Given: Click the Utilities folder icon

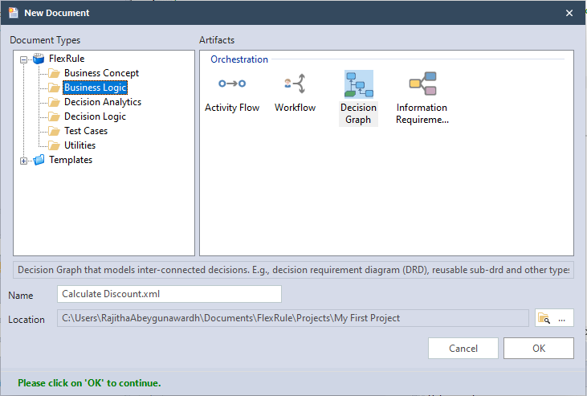Looking at the screenshot, I should pyautogui.click(x=55, y=145).
